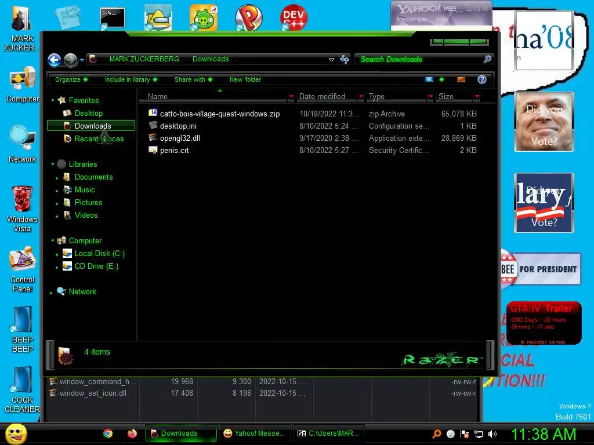Open Chrome from the taskbar
The image size is (594, 445).
[x=108, y=433]
